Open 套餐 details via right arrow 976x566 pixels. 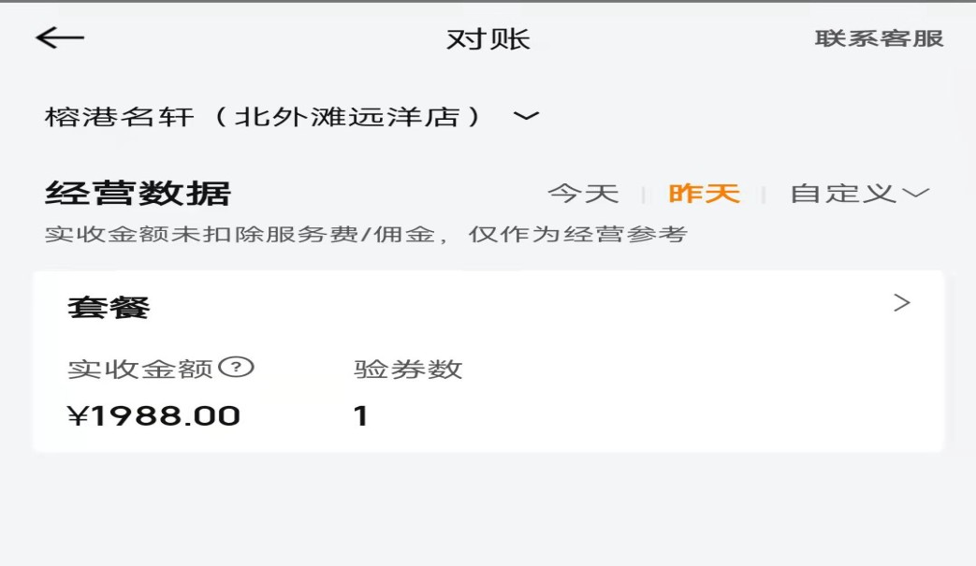(901, 303)
